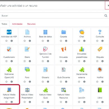Choose the Lección activity icon
This screenshot has height=109, width=109.
[x=82, y=90]
